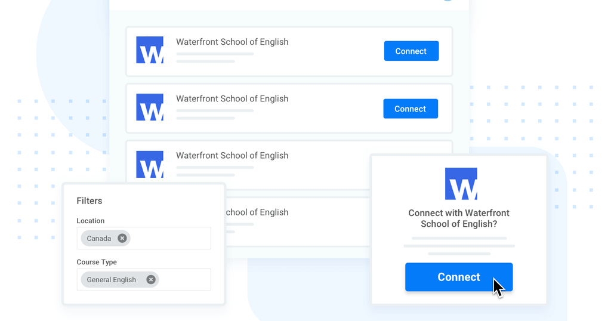Click the W logo in the first school card
611x321 pixels.
coord(150,50)
